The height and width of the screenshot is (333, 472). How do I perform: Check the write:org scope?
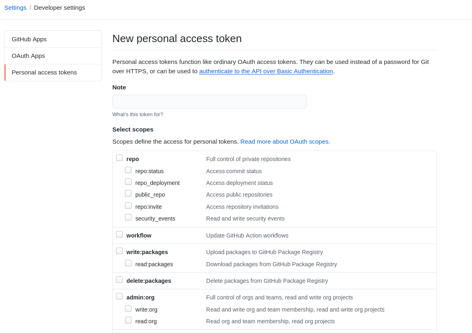tap(128, 308)
